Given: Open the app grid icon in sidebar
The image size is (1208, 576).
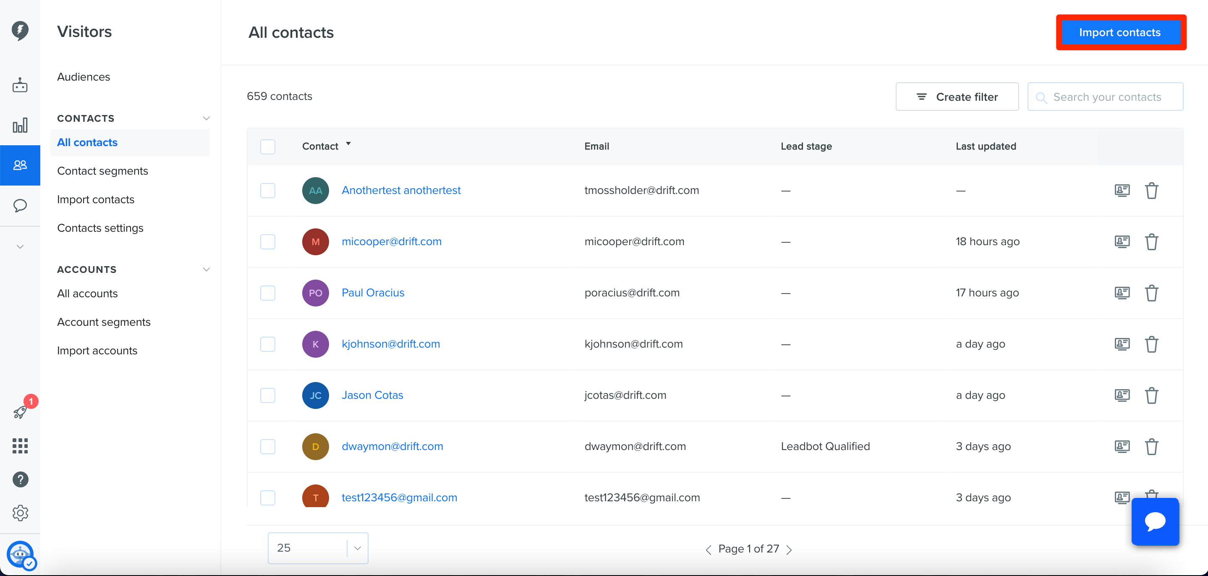Looking at the screenshot, I should pos(20,445).
